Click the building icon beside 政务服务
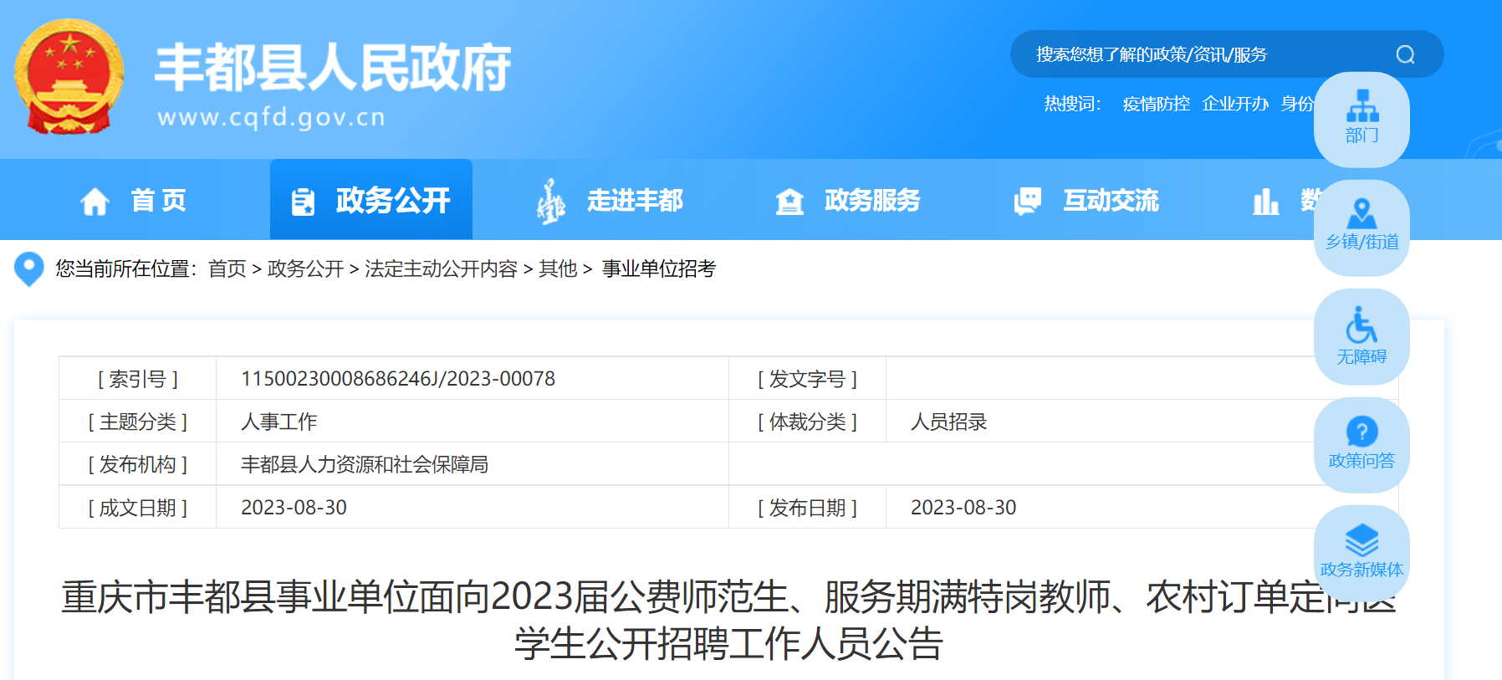The width and height of the screenshot is (1502, 680). 789,202
